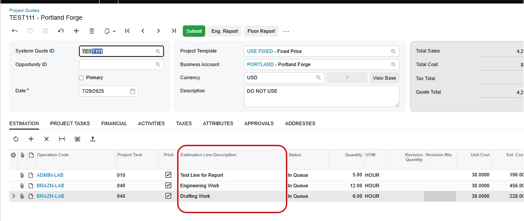This screenshot has height=221, width=524.
Task: Refresh the estimation grid
Action: click(16, 139)
